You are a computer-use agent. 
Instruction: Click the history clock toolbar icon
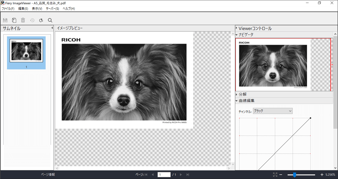pos(32,20)
